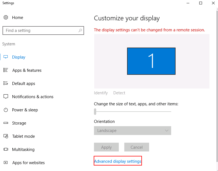
Task: Click the Default apps icon
Action: 6,83
